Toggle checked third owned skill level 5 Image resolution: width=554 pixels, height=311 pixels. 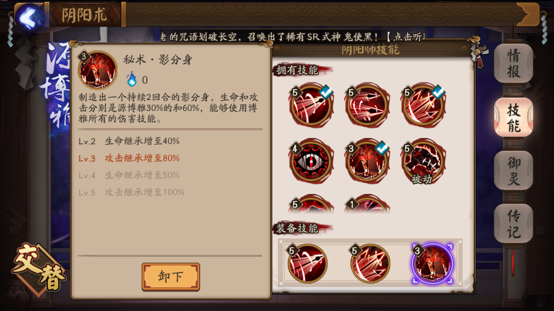tap(423, 104)
